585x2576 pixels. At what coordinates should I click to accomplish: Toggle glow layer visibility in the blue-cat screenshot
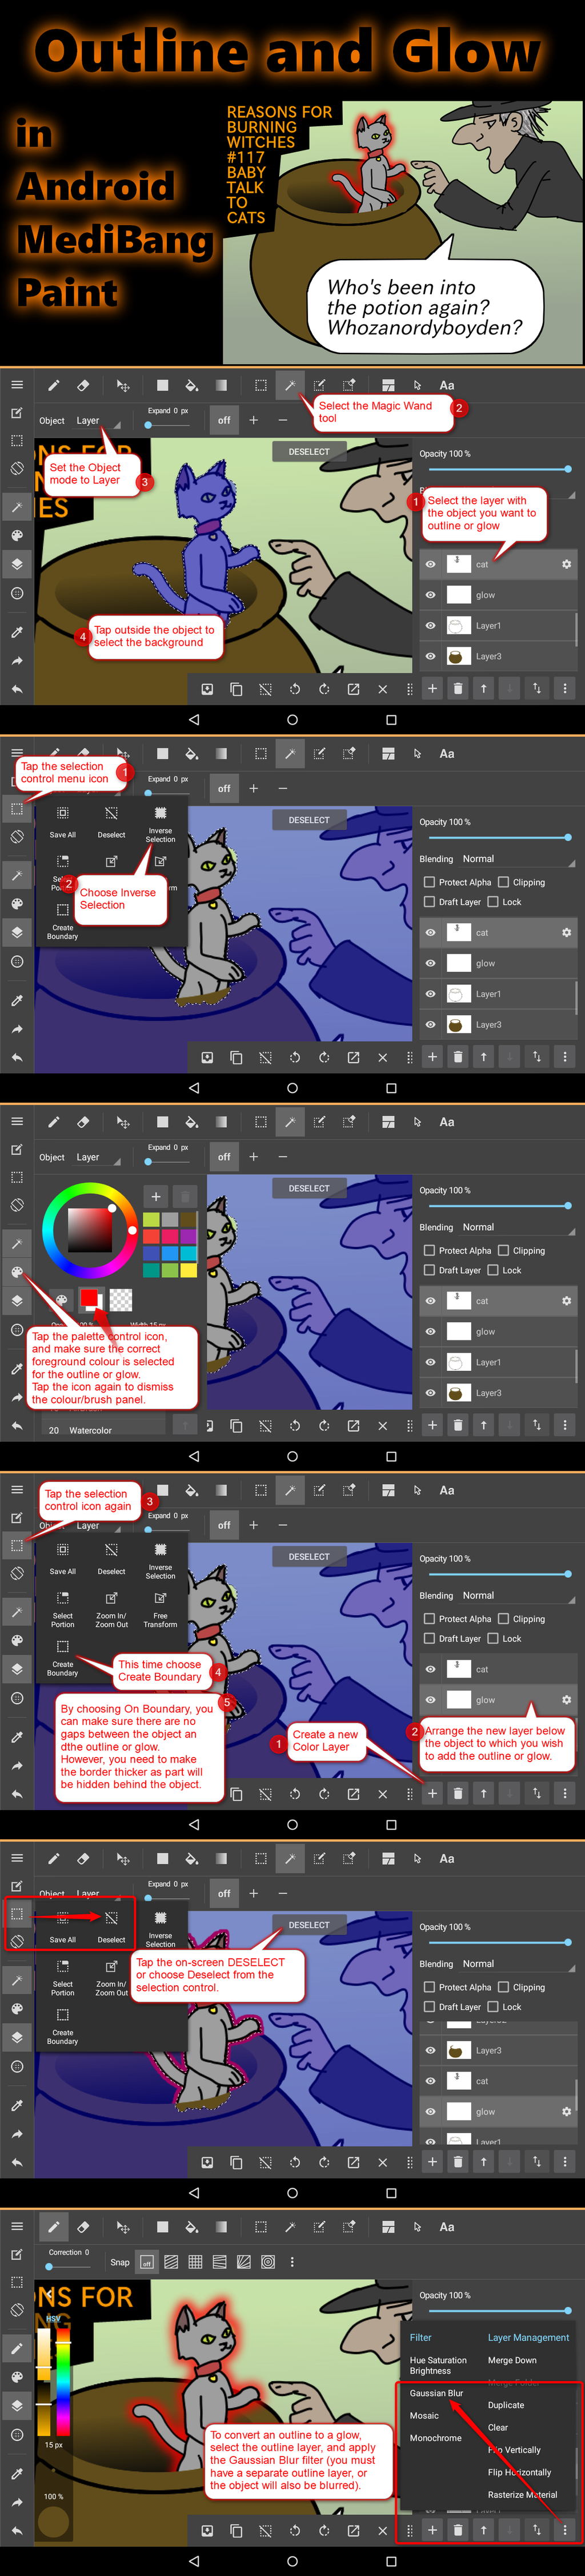(x=430, y=595)
